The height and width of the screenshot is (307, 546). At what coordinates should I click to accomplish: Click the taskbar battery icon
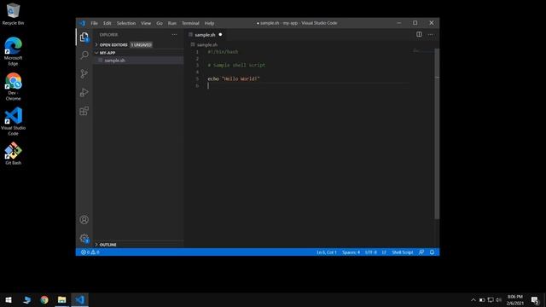[x=482, y=299]
